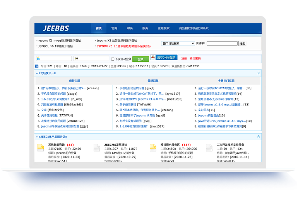
Task: Click the 注册 link
Action: (184, 59)
